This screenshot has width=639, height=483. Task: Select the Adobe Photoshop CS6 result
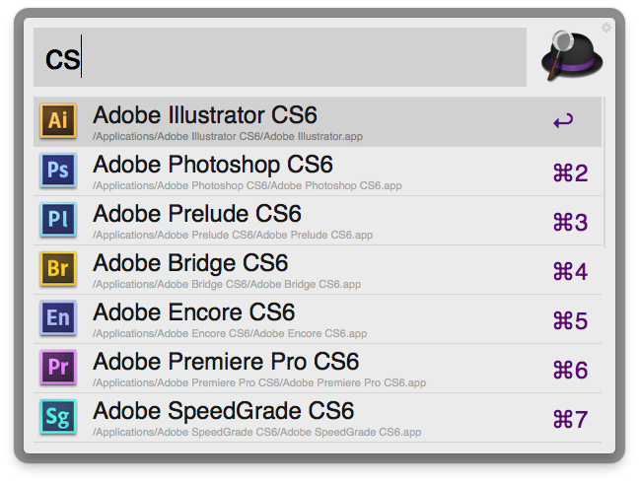[318, 172]
